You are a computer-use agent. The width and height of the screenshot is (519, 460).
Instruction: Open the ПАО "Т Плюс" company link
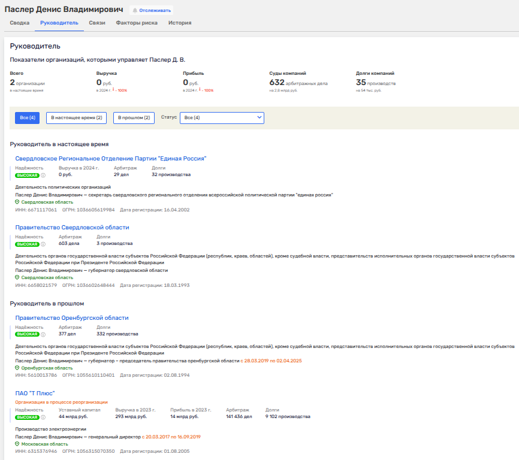coord(35,393)
